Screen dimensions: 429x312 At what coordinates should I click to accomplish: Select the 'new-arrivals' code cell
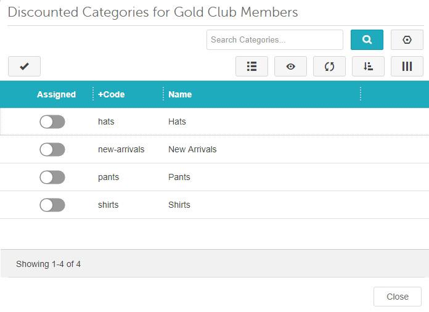coord(121,149)
